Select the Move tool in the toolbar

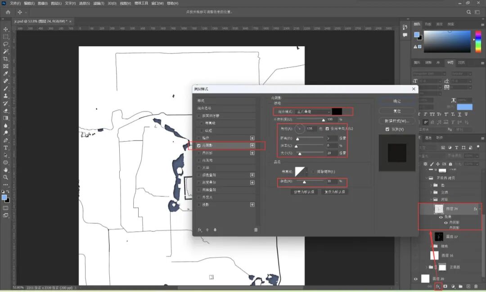pos(5,29)
